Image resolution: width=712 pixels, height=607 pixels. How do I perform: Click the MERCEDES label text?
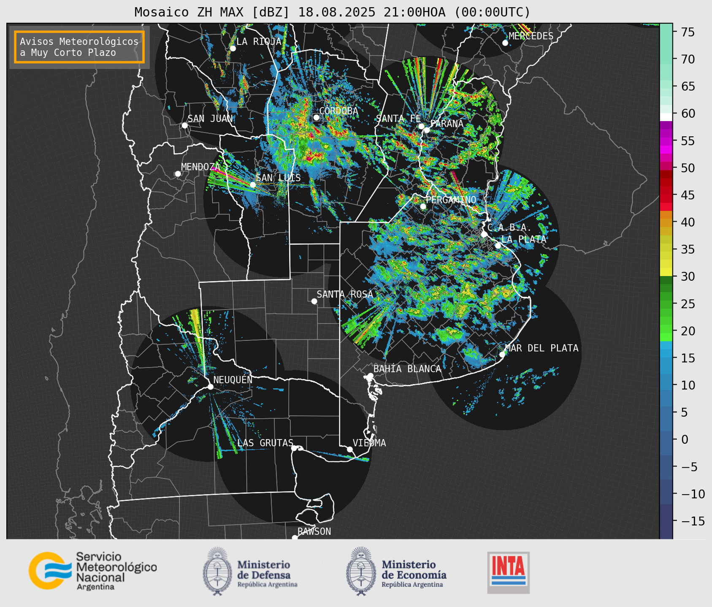pos(531,36)
